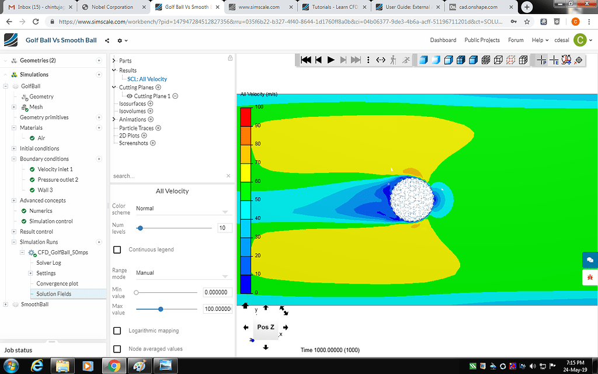Open the Public Projects menu item
The image size is (598, 374).
(x=481, y=40)
